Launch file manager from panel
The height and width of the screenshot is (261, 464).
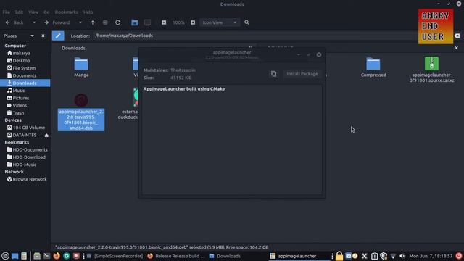point(37,256)
